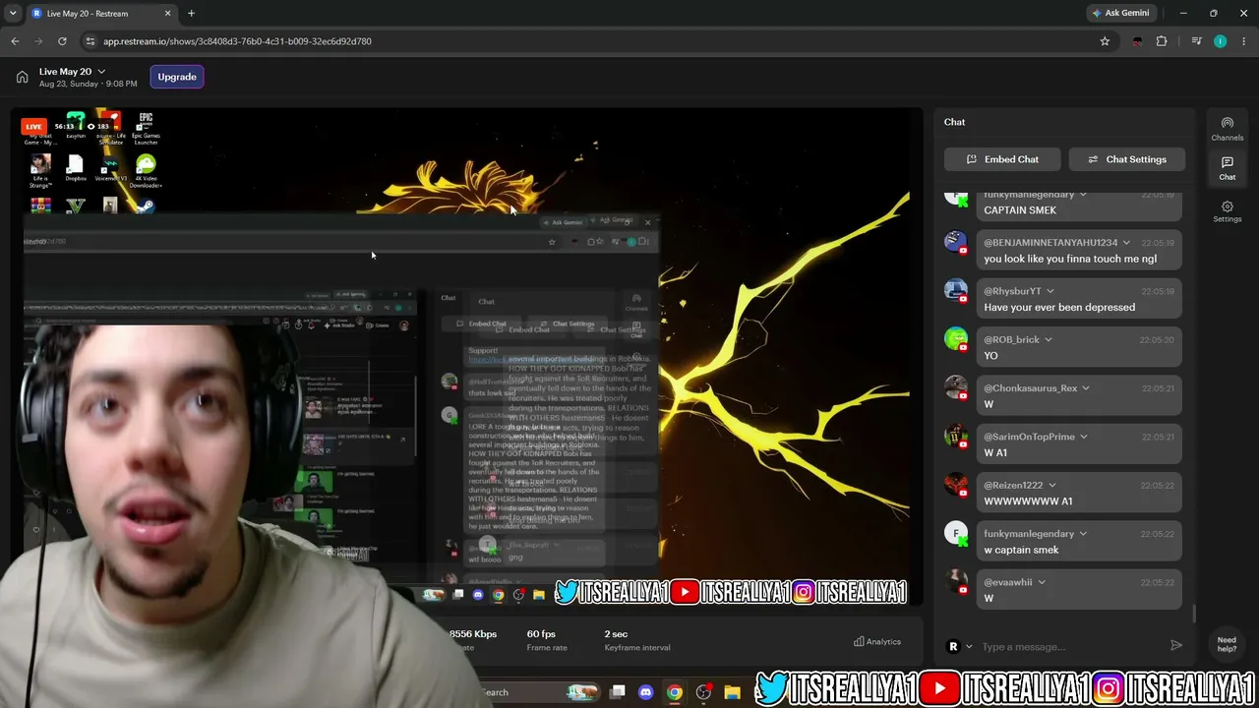Open the Settings panel in the sidebar
Viewport: 1259px width, 708px height.
point(1228,211)
